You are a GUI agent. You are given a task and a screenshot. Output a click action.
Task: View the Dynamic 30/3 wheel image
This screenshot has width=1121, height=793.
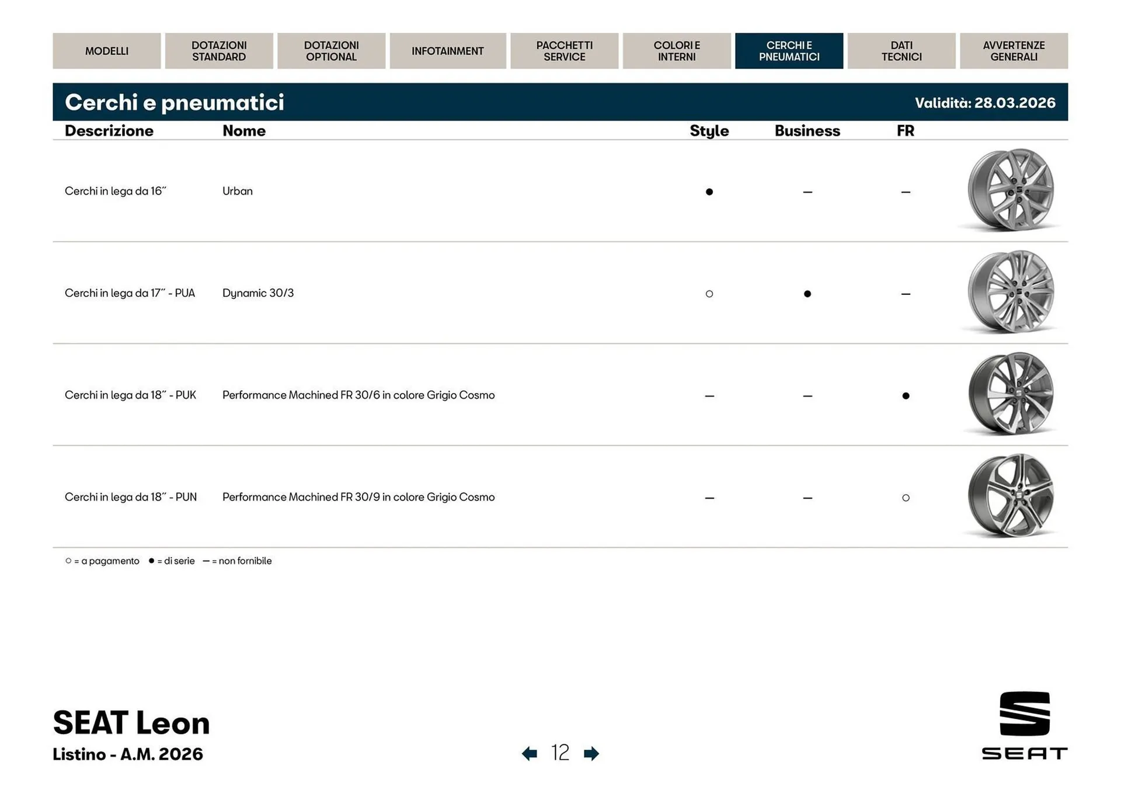1011,292
